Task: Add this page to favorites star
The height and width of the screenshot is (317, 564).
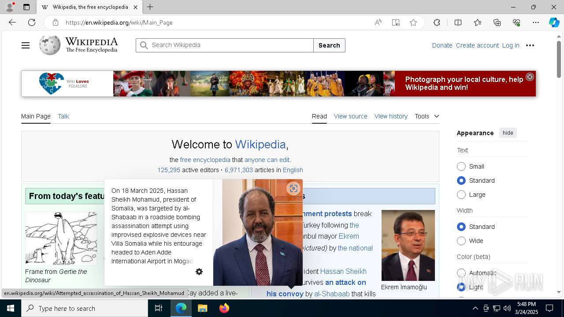Action: click(413, 22)
